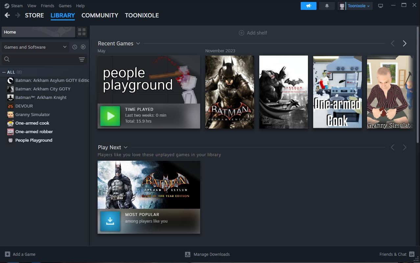
Task: Open the Batman Arkham Asylum banner
Action: 149,185
